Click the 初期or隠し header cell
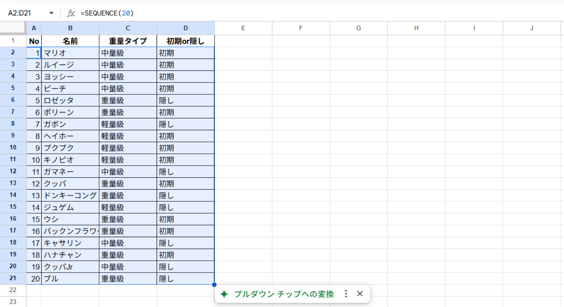564x307 pixels. click(185, 41)
